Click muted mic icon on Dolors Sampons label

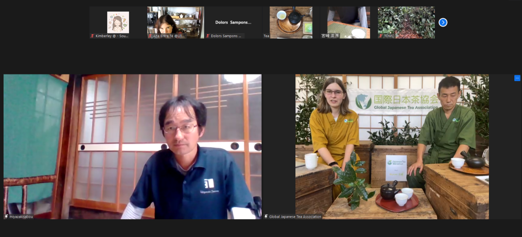point(208,36)
